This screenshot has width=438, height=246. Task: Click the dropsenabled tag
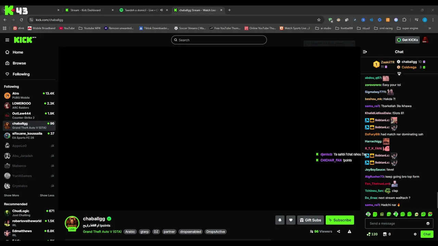[191, 232]
